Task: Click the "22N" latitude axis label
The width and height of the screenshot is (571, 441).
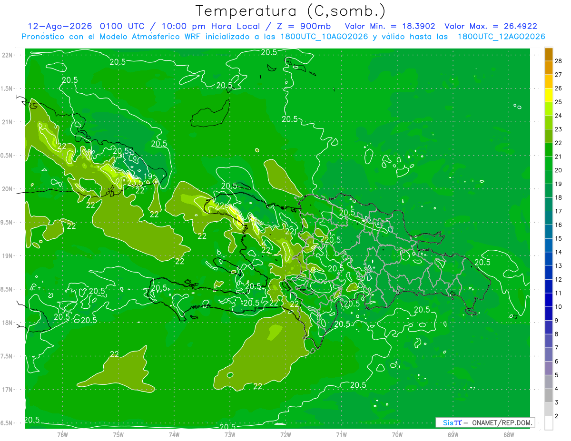Action: pyautogui.click(x=7, y=55)
